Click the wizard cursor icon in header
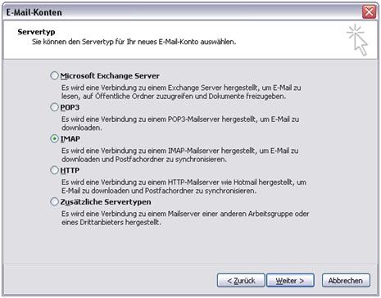 pyautogui.click(x=357, y=40)
